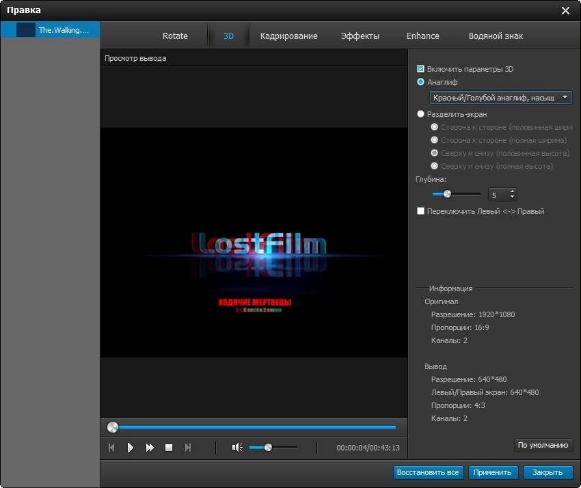
Task: Click the playback timeline scrubber handle
Action: pos(113,427)
